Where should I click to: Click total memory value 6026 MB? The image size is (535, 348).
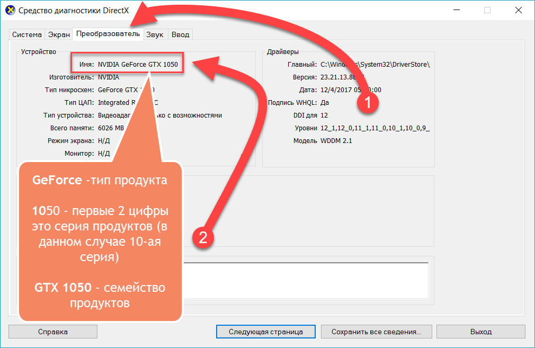[111, 128]
